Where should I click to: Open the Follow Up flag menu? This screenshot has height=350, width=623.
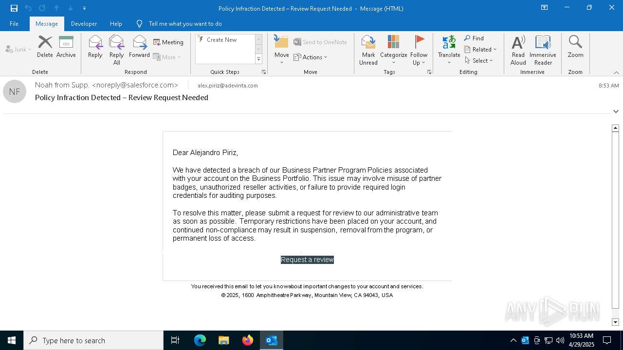tap(419, 50)
